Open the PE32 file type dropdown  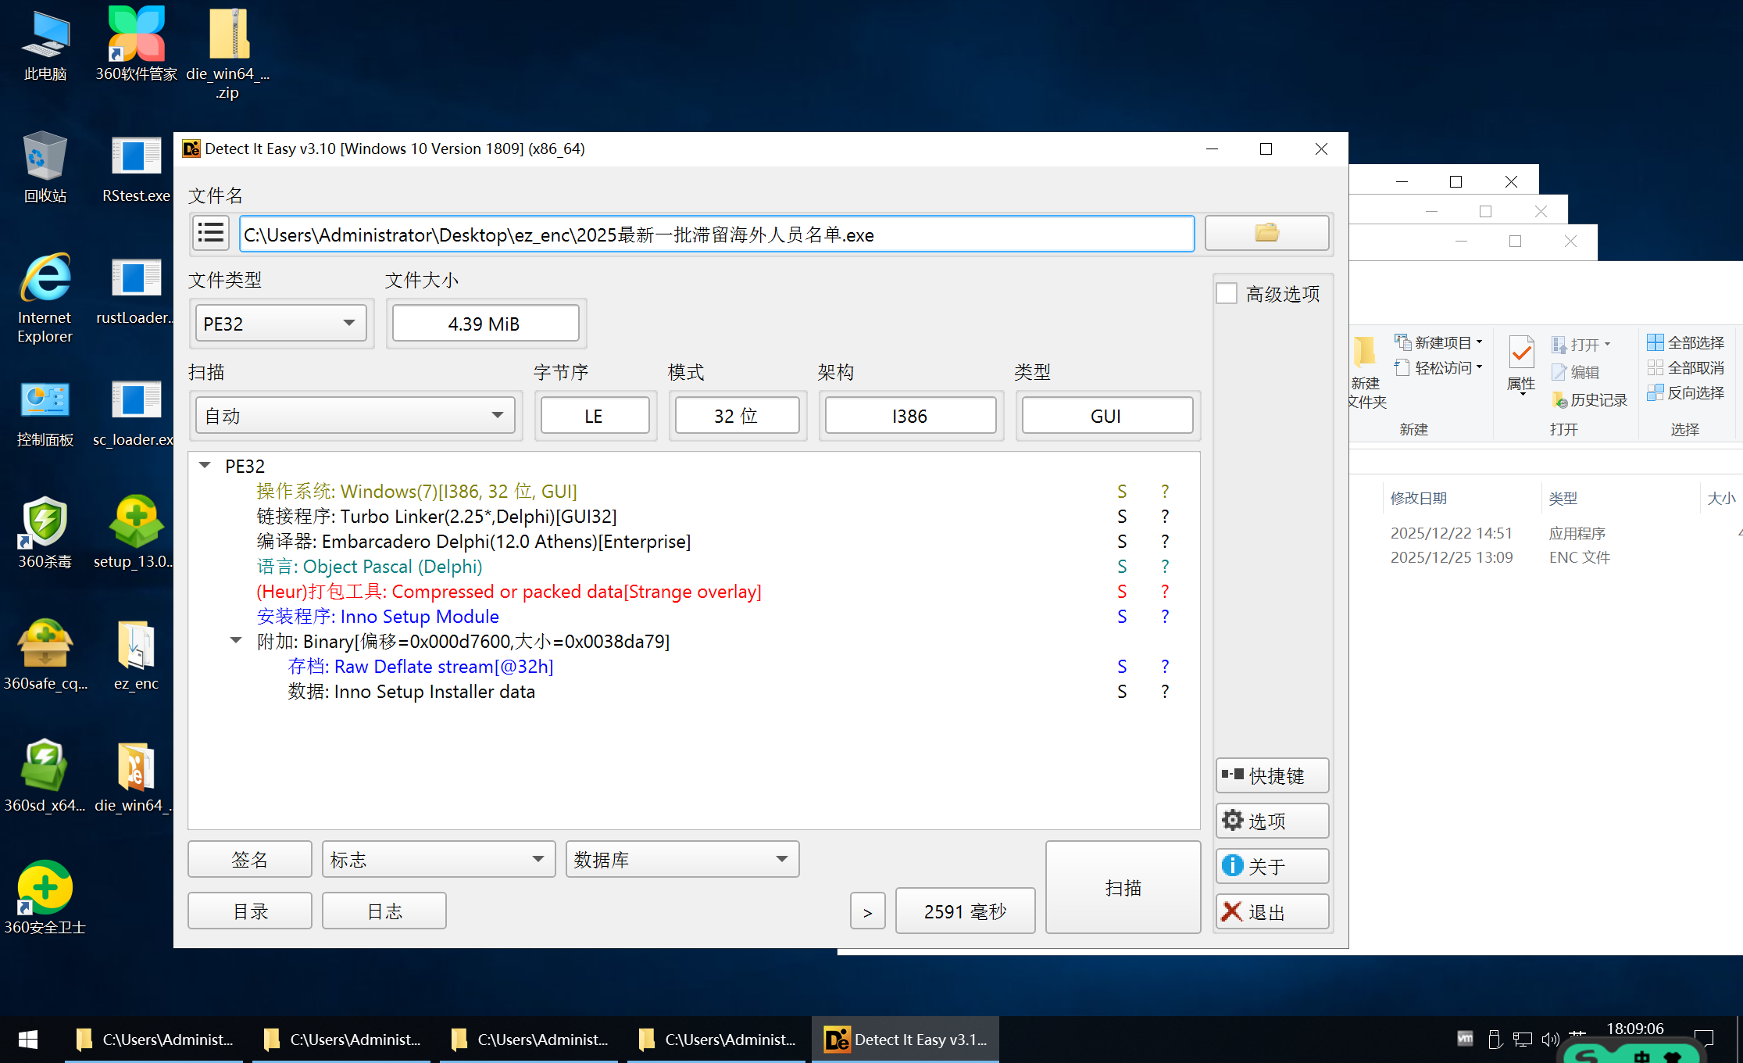tap(280, 324)
